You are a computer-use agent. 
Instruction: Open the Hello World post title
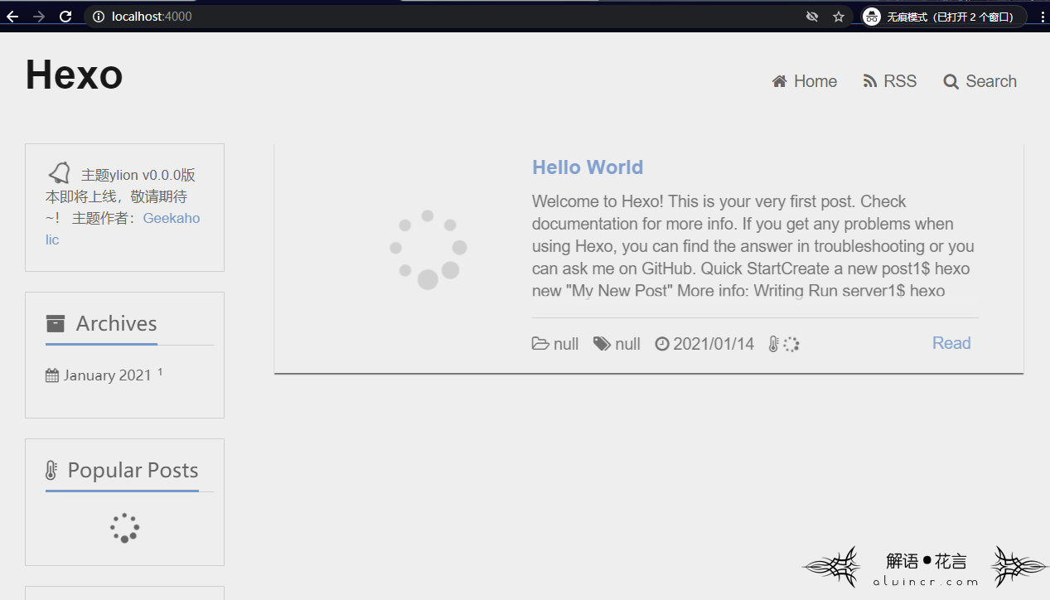click(x=587, y=167)
